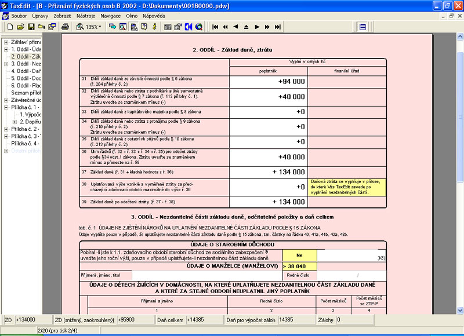The width and height of the screenshot is (464, 336).
Task: Expand the 1. Oddíl tree node
Action: [6, 49]
